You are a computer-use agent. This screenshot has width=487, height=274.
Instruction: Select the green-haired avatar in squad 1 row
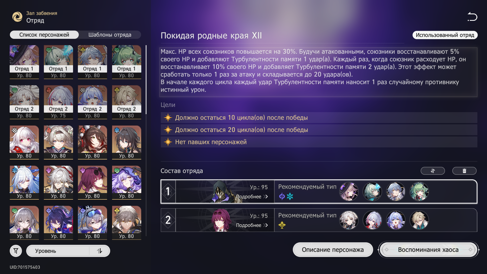[x=419, y=192]
